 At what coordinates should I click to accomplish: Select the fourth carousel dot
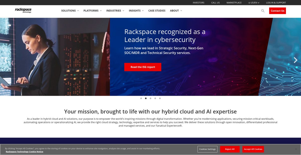pos(155,98)
